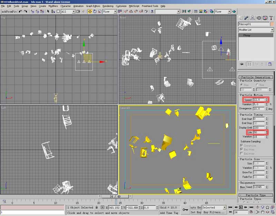
Task: Click the Undo arrow icon
Action: 20,11
